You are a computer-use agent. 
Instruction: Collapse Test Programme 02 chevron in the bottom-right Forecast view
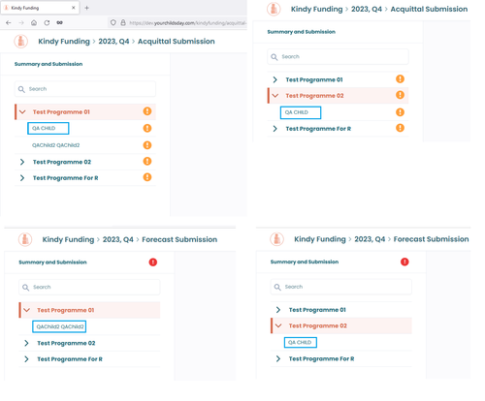point(278,325)
